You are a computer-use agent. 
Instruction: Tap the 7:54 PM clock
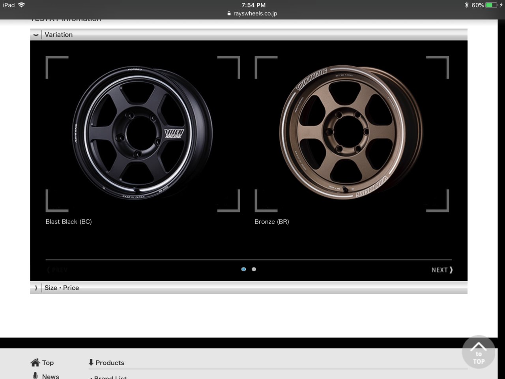click(253, 5)
